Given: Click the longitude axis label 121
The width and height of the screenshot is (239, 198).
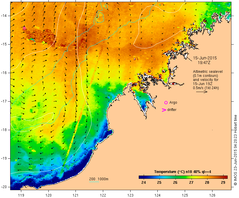Looking at the screenshot, I should point(75,195).
